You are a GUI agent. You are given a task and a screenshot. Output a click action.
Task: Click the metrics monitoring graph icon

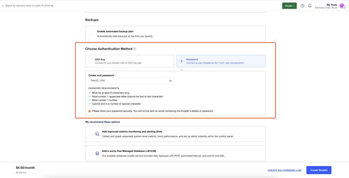pyautogui.click(x=97, y=134)
